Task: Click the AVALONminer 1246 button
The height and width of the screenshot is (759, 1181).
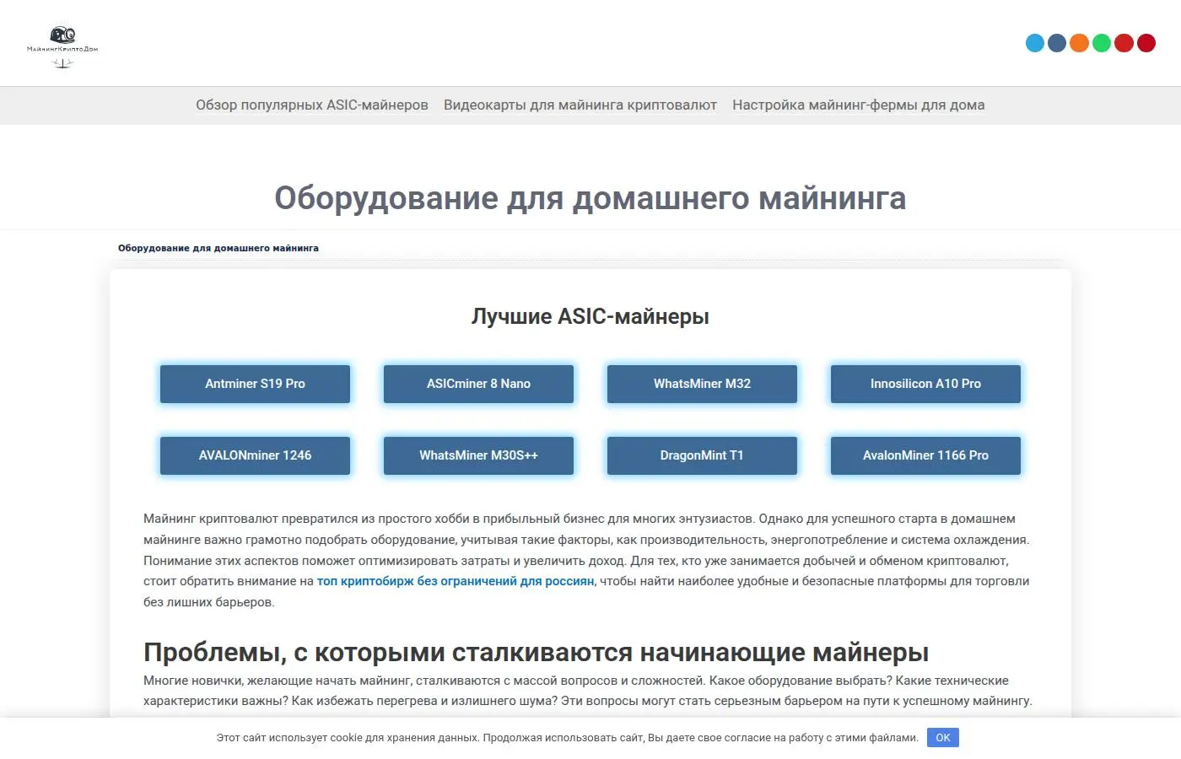Action: click(x=255, y=455)
